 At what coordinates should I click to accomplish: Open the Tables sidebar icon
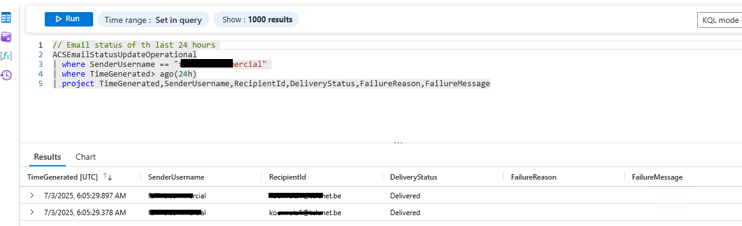point(6,17)
